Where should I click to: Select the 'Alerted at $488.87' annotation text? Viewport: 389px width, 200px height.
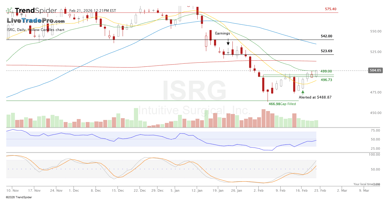click(315, 97)
